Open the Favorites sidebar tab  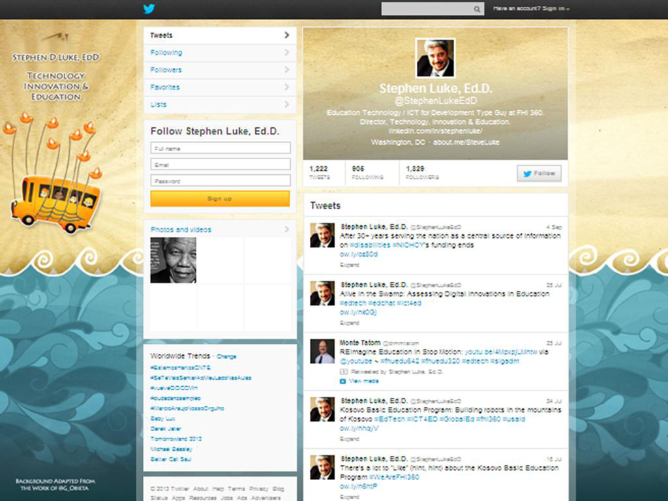tap(220, 87)
